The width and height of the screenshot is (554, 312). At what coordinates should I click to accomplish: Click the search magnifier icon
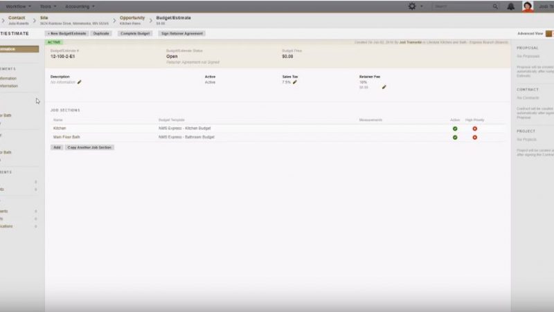point(495,6)
